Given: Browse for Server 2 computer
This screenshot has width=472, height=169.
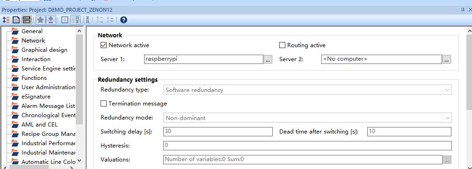Looking at the screenshot, I should (x=446, y=59).
